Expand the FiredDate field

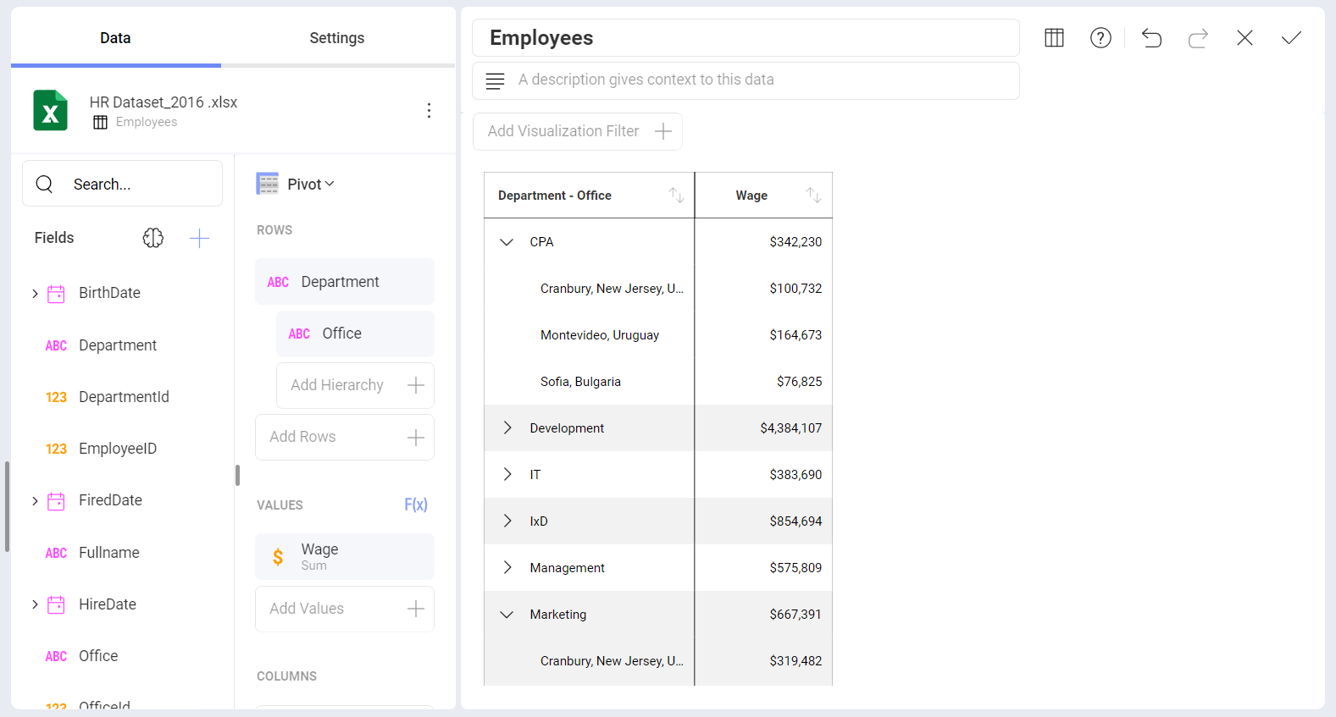click(x=35, y=501)
